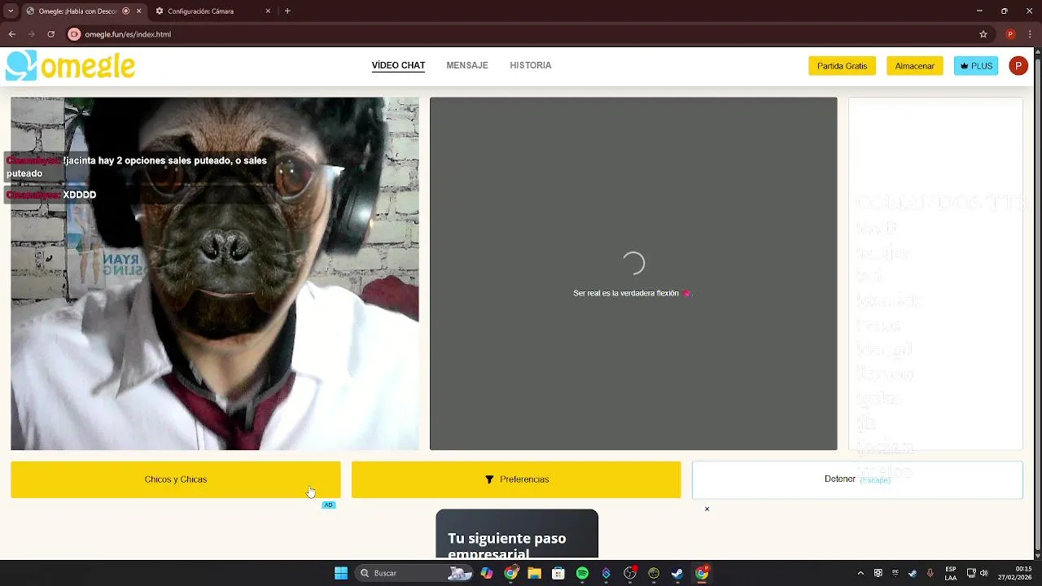The image size is (1042, 586).
Task: Click the jacinta hay 2 opciones chat message
Action: pyautogui.click(x=137, y=167)
